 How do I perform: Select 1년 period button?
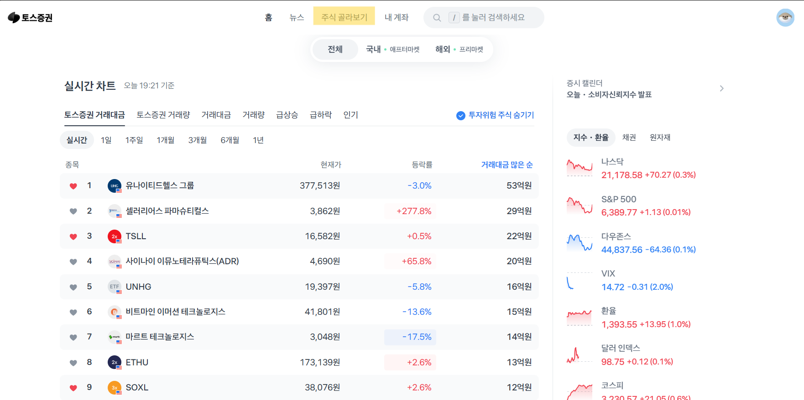[258, 140]
